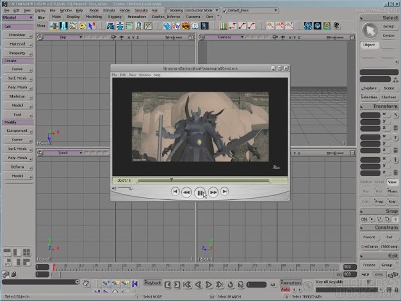Open the Render menu in XSI menu bar
This screenshot has height=301, width=401.
pos(125,11)
